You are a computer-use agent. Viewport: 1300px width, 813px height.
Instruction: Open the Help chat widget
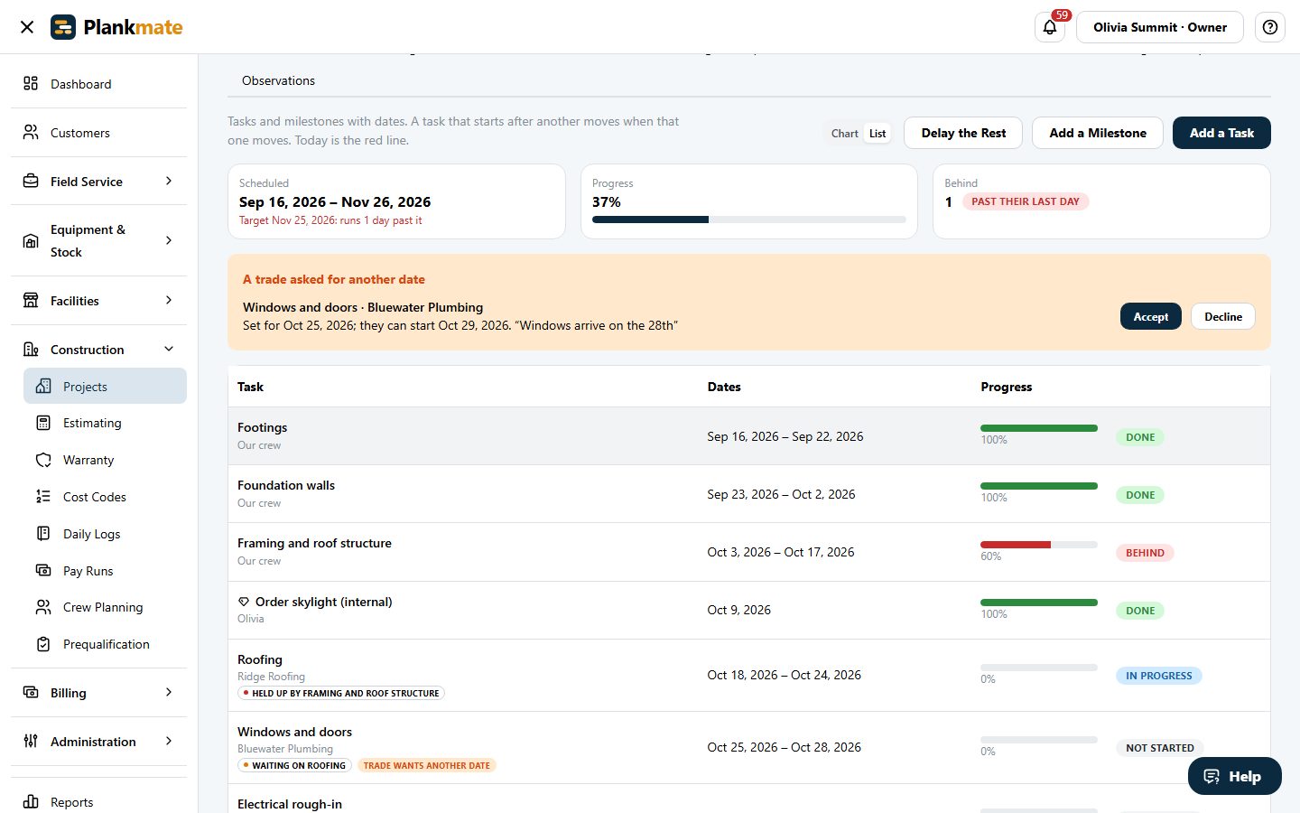click(1234, 776)
